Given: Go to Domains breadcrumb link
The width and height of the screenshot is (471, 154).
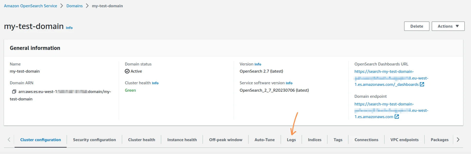Looking at the screenshot, I should click(75, 6).
